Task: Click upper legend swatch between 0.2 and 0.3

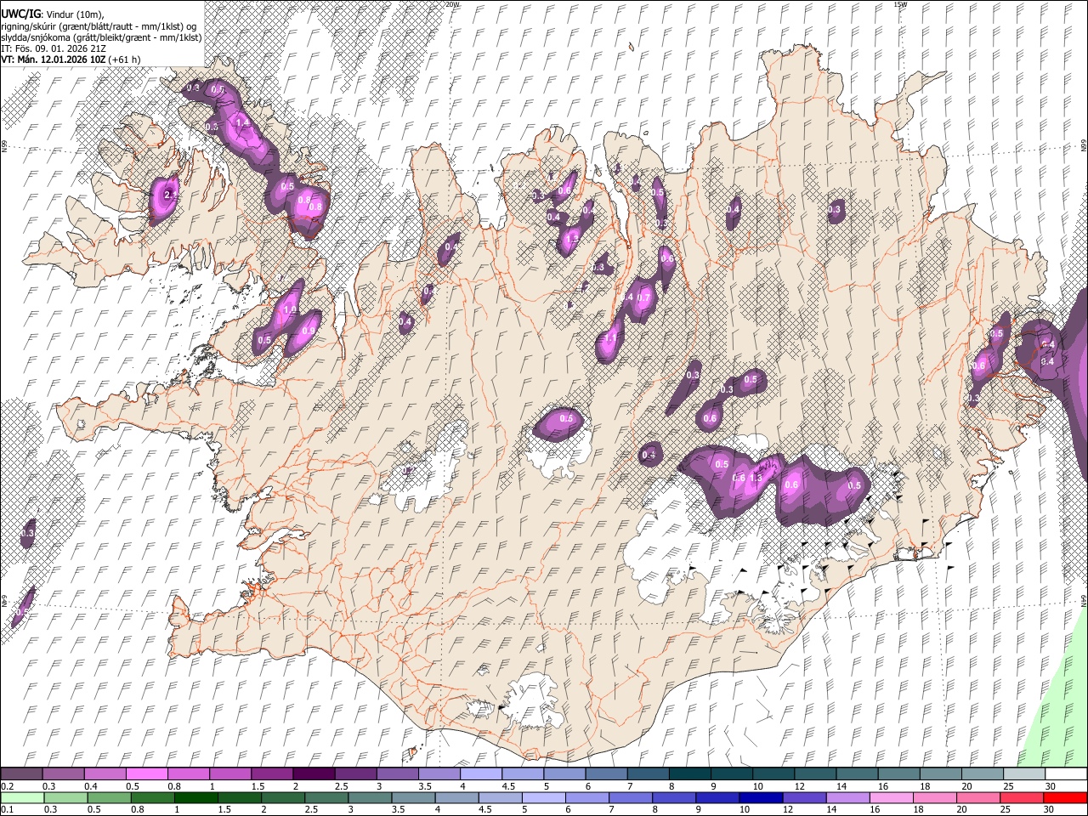Action: [x=21, y=774]
